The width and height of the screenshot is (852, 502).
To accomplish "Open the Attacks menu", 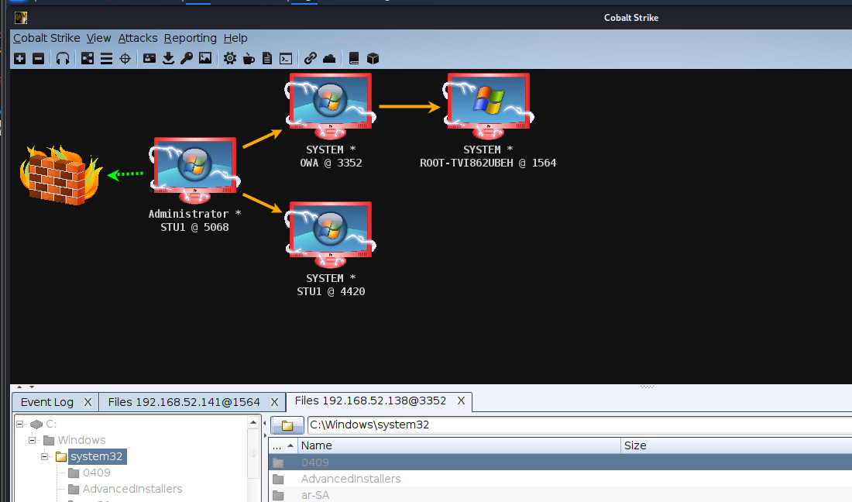I will click(137, 38).
